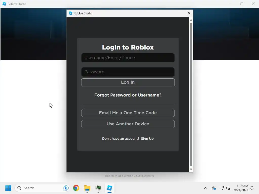This screenshot has height=194, width=259.
Task: Open File Explorer from taskbar
Action: 87,188
